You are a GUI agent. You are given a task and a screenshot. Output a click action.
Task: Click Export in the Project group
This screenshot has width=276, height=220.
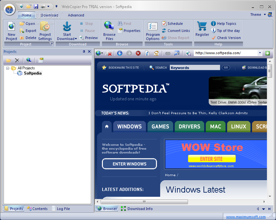coord(28,31)
